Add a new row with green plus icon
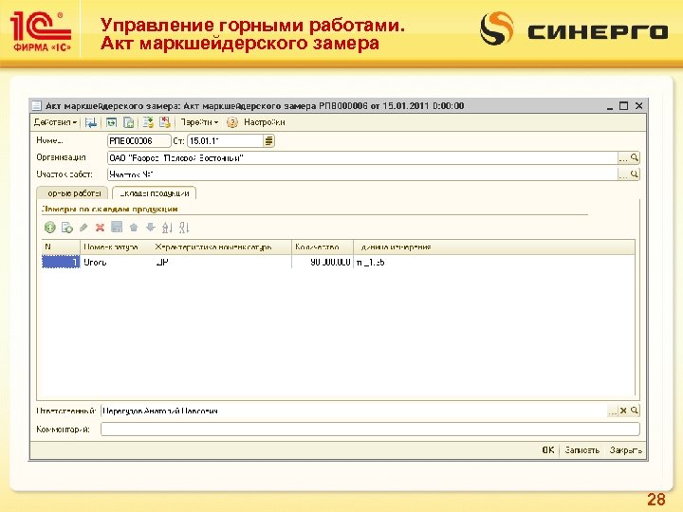 coord(50,228)
